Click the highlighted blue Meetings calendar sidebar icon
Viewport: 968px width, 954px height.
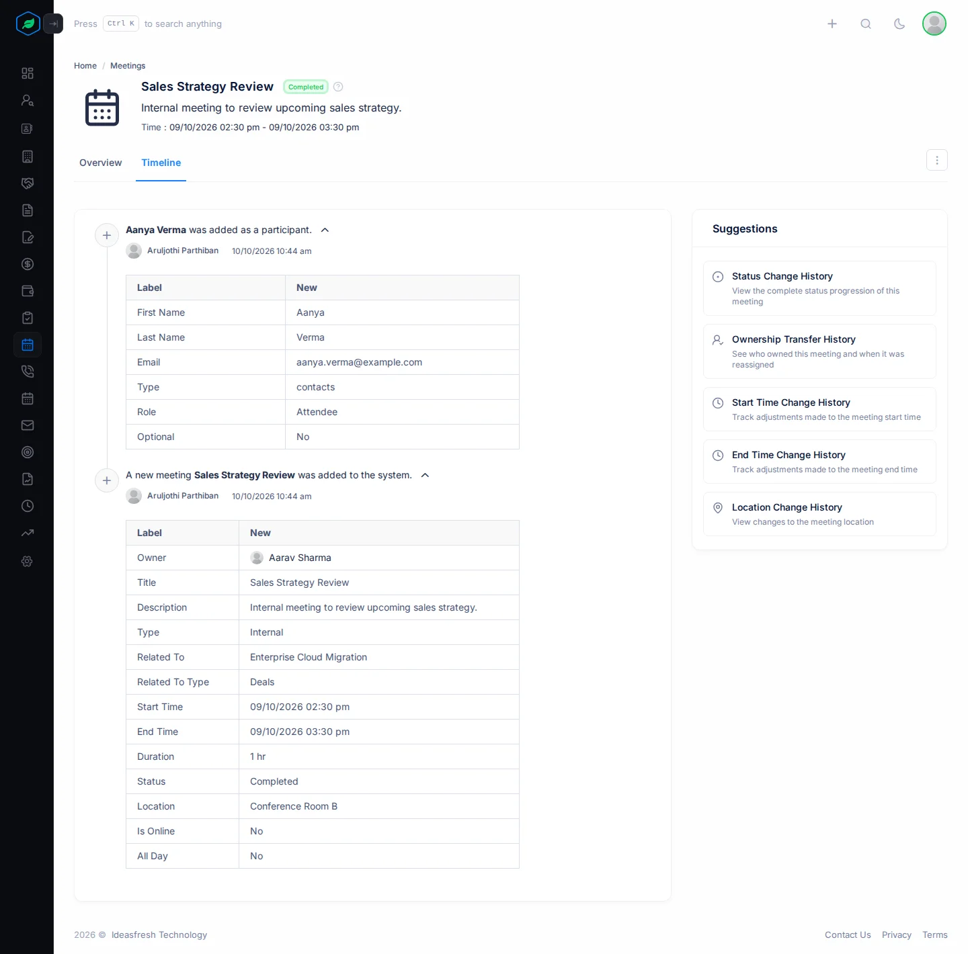28,345
